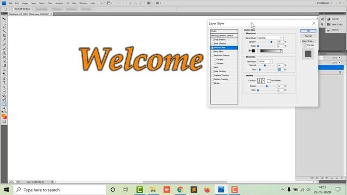Open the Styles panel icon
Viewport: 347px width, 195px height.
[329, 30]
